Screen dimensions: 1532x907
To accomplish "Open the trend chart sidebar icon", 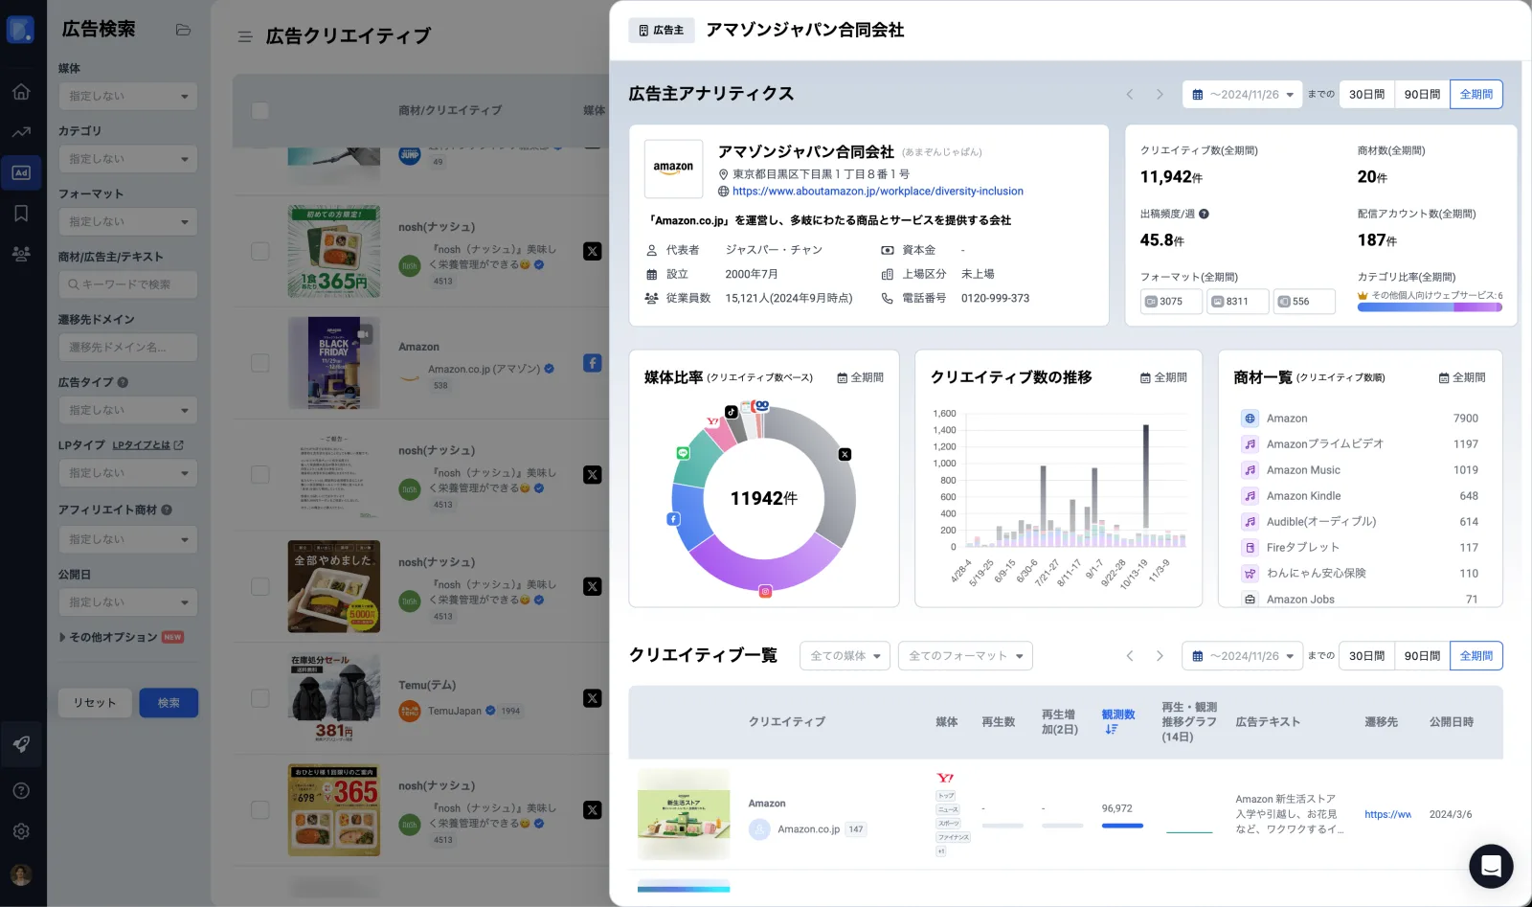I will click(21, 132).
